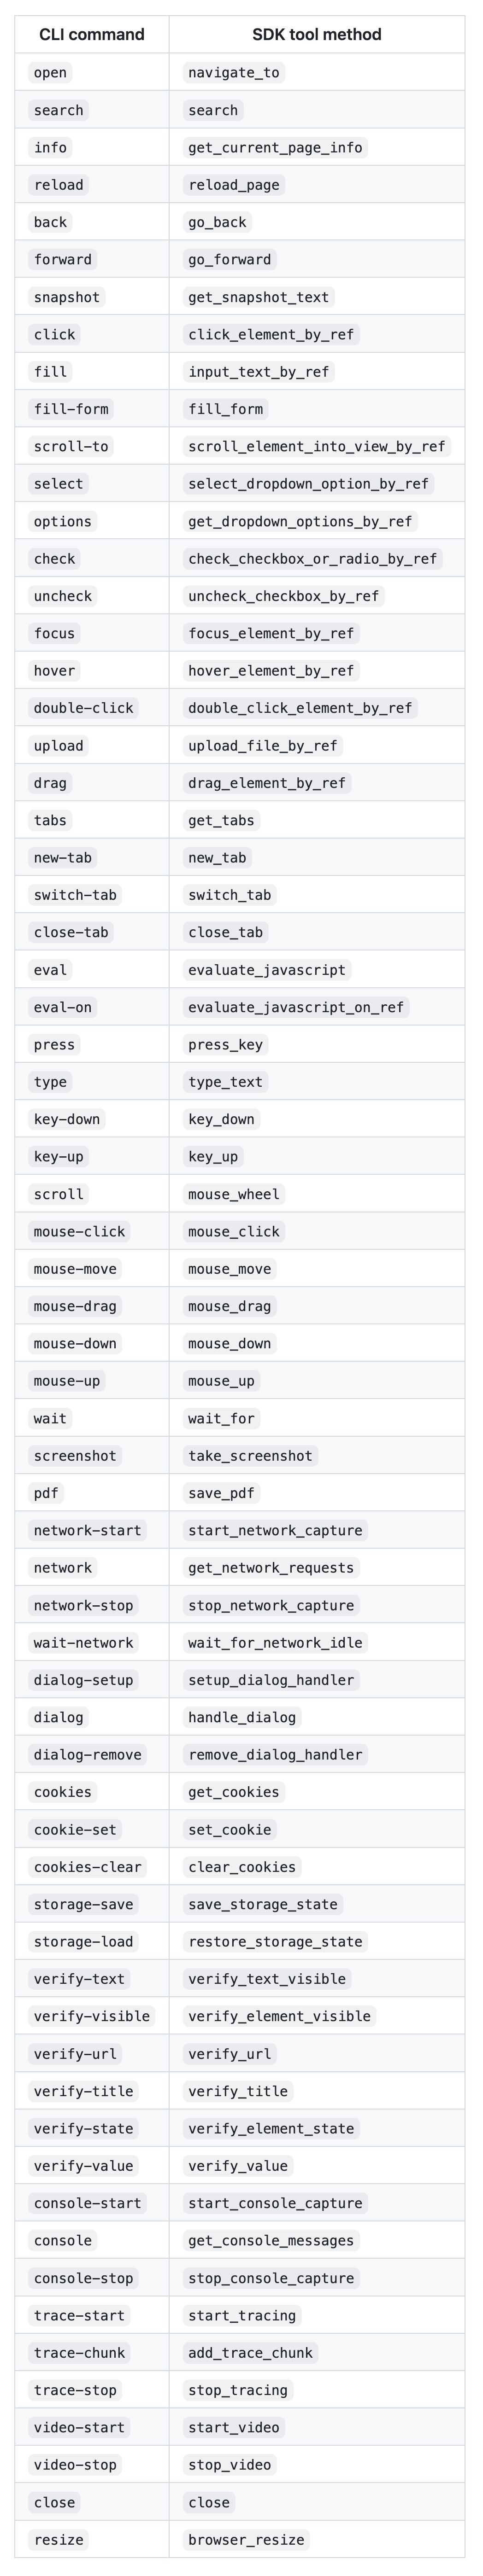Click the new-tab command entry
483x2576 pixels.
(63, 858)
